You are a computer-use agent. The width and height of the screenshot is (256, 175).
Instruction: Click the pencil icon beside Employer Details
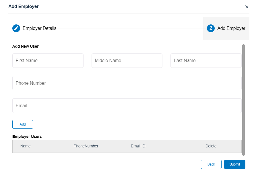coord(16,28)
